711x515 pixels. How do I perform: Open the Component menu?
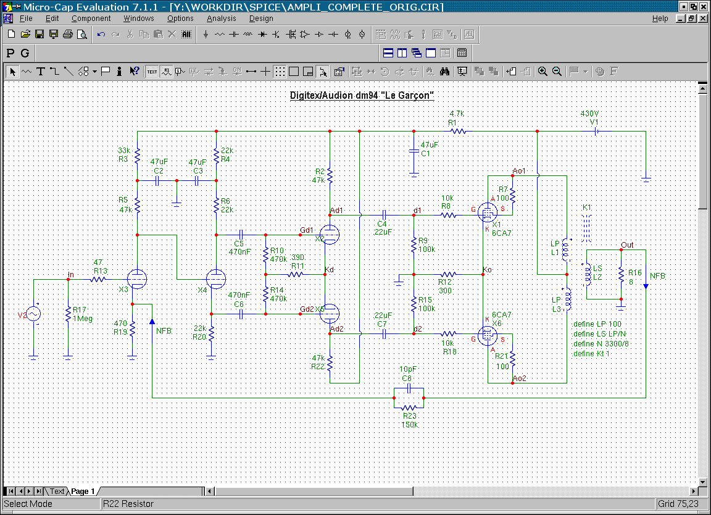pos(91,19)
